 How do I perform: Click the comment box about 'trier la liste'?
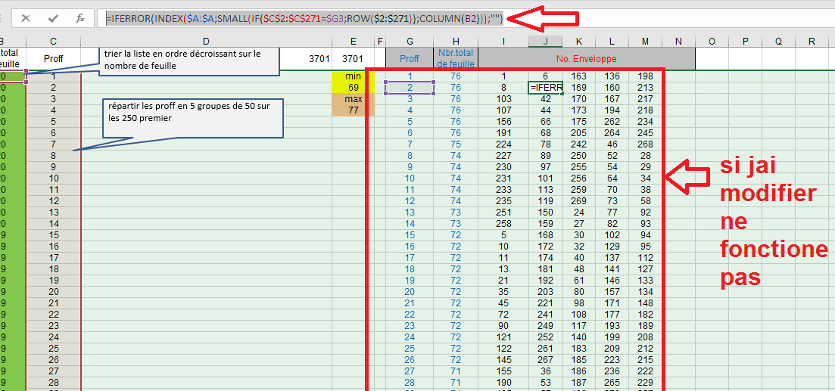[x=183, y=60]
